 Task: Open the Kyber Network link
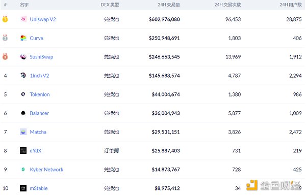click(46, 170)
